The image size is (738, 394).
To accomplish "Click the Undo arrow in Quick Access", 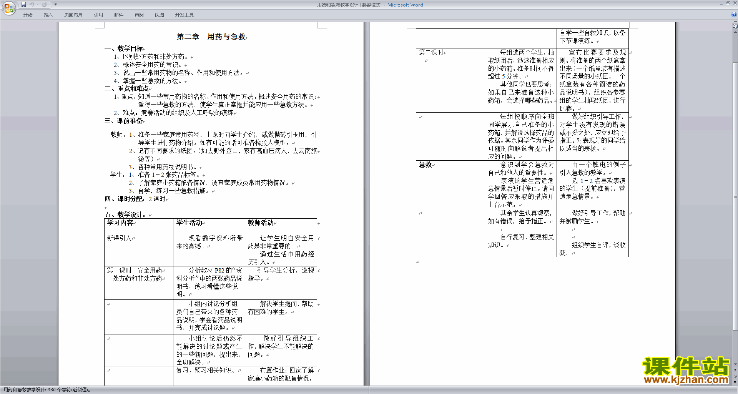I will tap(32, 5).
